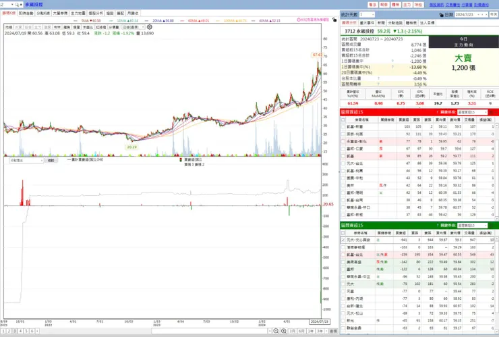Click help icon beside 1日籌碼集中

coord(392,61)
